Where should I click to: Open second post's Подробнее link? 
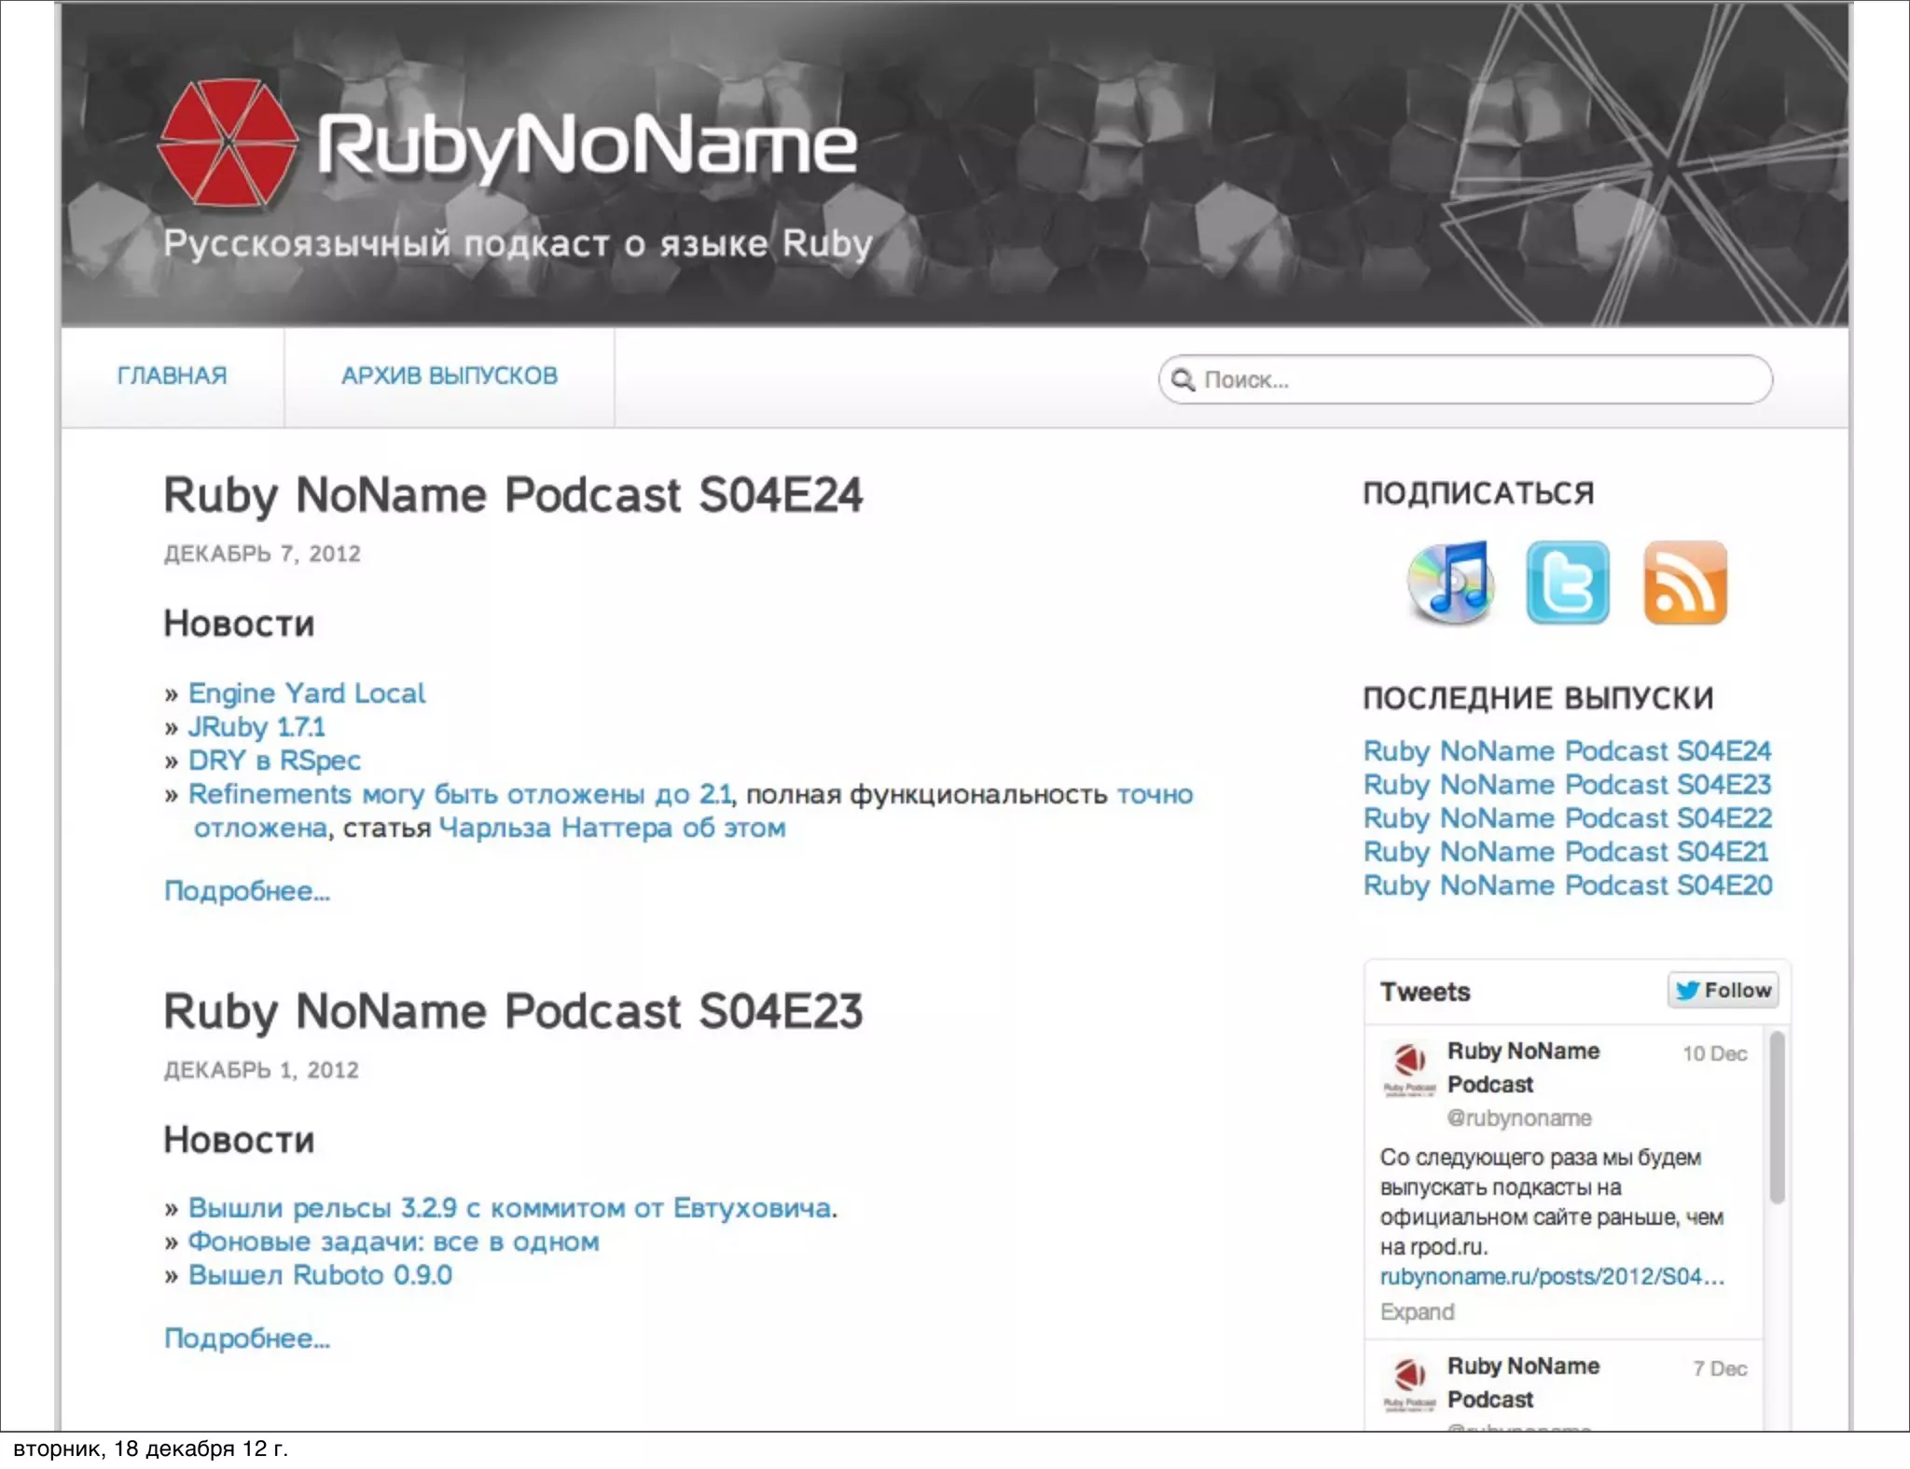(247, 1339)
